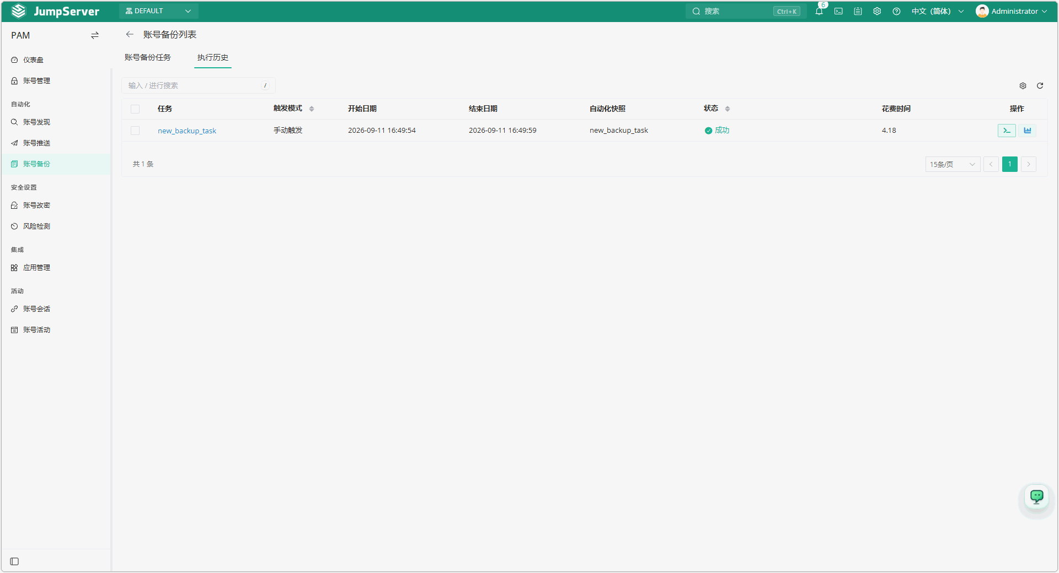Viewport: 1059px width, 573px height.
Task: Open 仪表盘 in the sidebar
Action: point(56,60)
